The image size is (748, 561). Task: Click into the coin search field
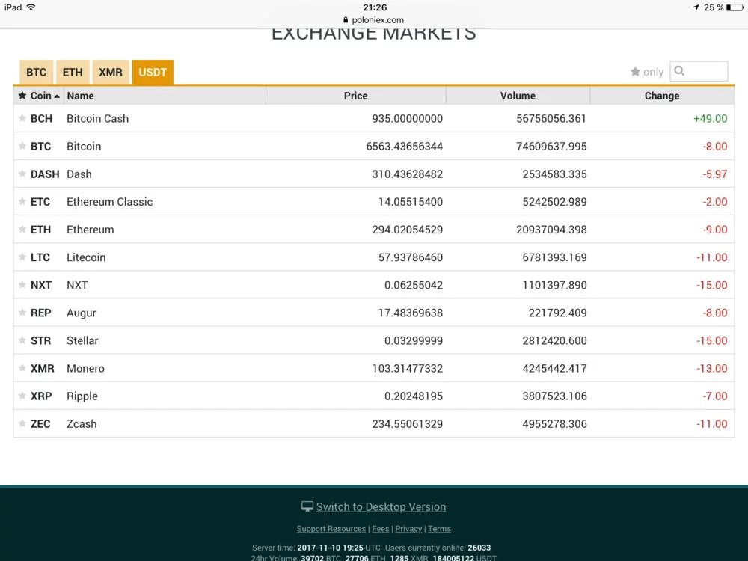pyautogui.click(x=699, y=71)
